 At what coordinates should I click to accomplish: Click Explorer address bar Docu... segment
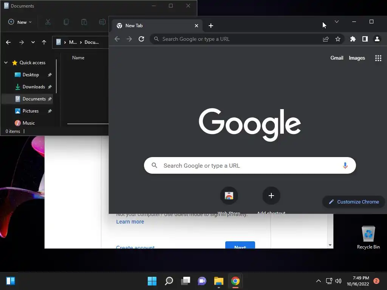click(x=91, y=42)
